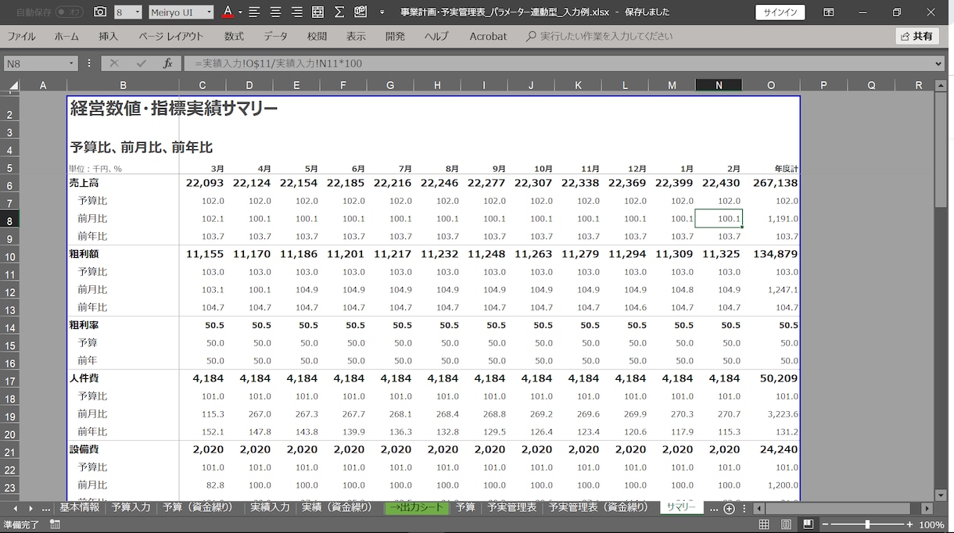The height and width of the screenshot is (533, 954).
Task: Click the icon right of the sigma
Action: 360,13
